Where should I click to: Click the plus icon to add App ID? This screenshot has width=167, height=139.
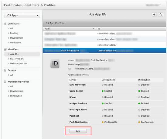pos(154,14)
